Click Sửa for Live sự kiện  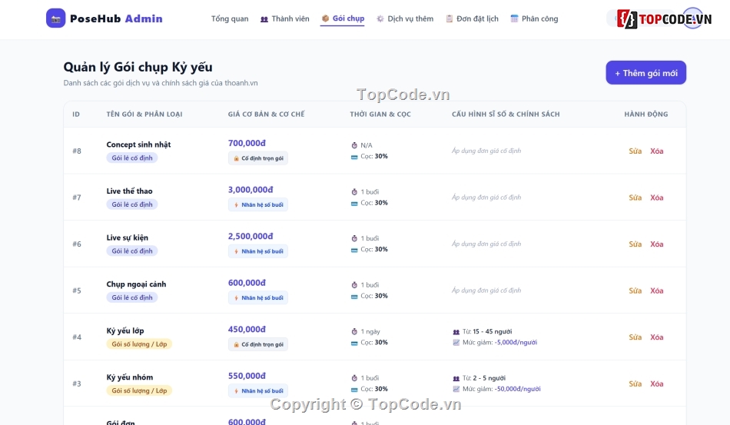click(635, 244)
